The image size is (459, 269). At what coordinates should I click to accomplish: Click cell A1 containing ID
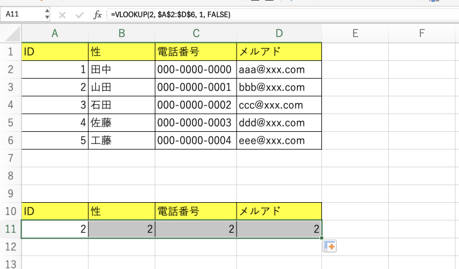point(55,51)
